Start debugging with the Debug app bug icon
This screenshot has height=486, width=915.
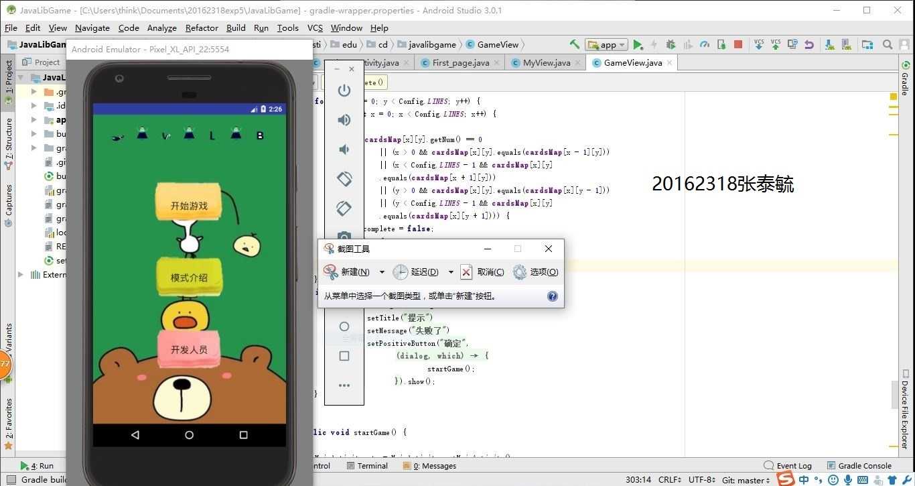[671, 44]
